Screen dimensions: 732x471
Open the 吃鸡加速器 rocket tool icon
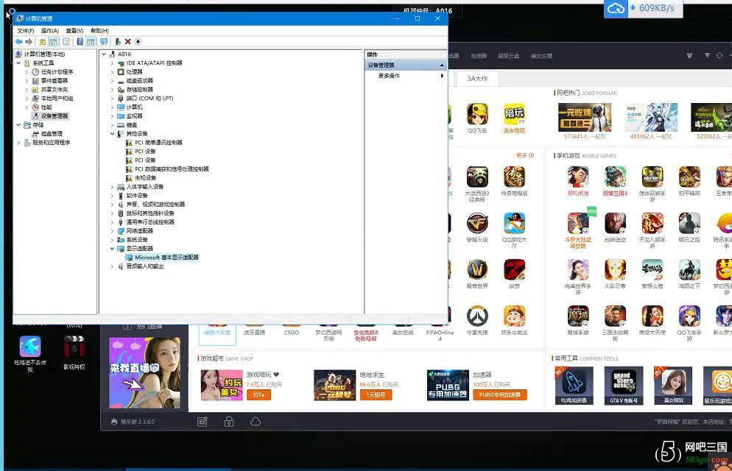(x=574, y=385)
